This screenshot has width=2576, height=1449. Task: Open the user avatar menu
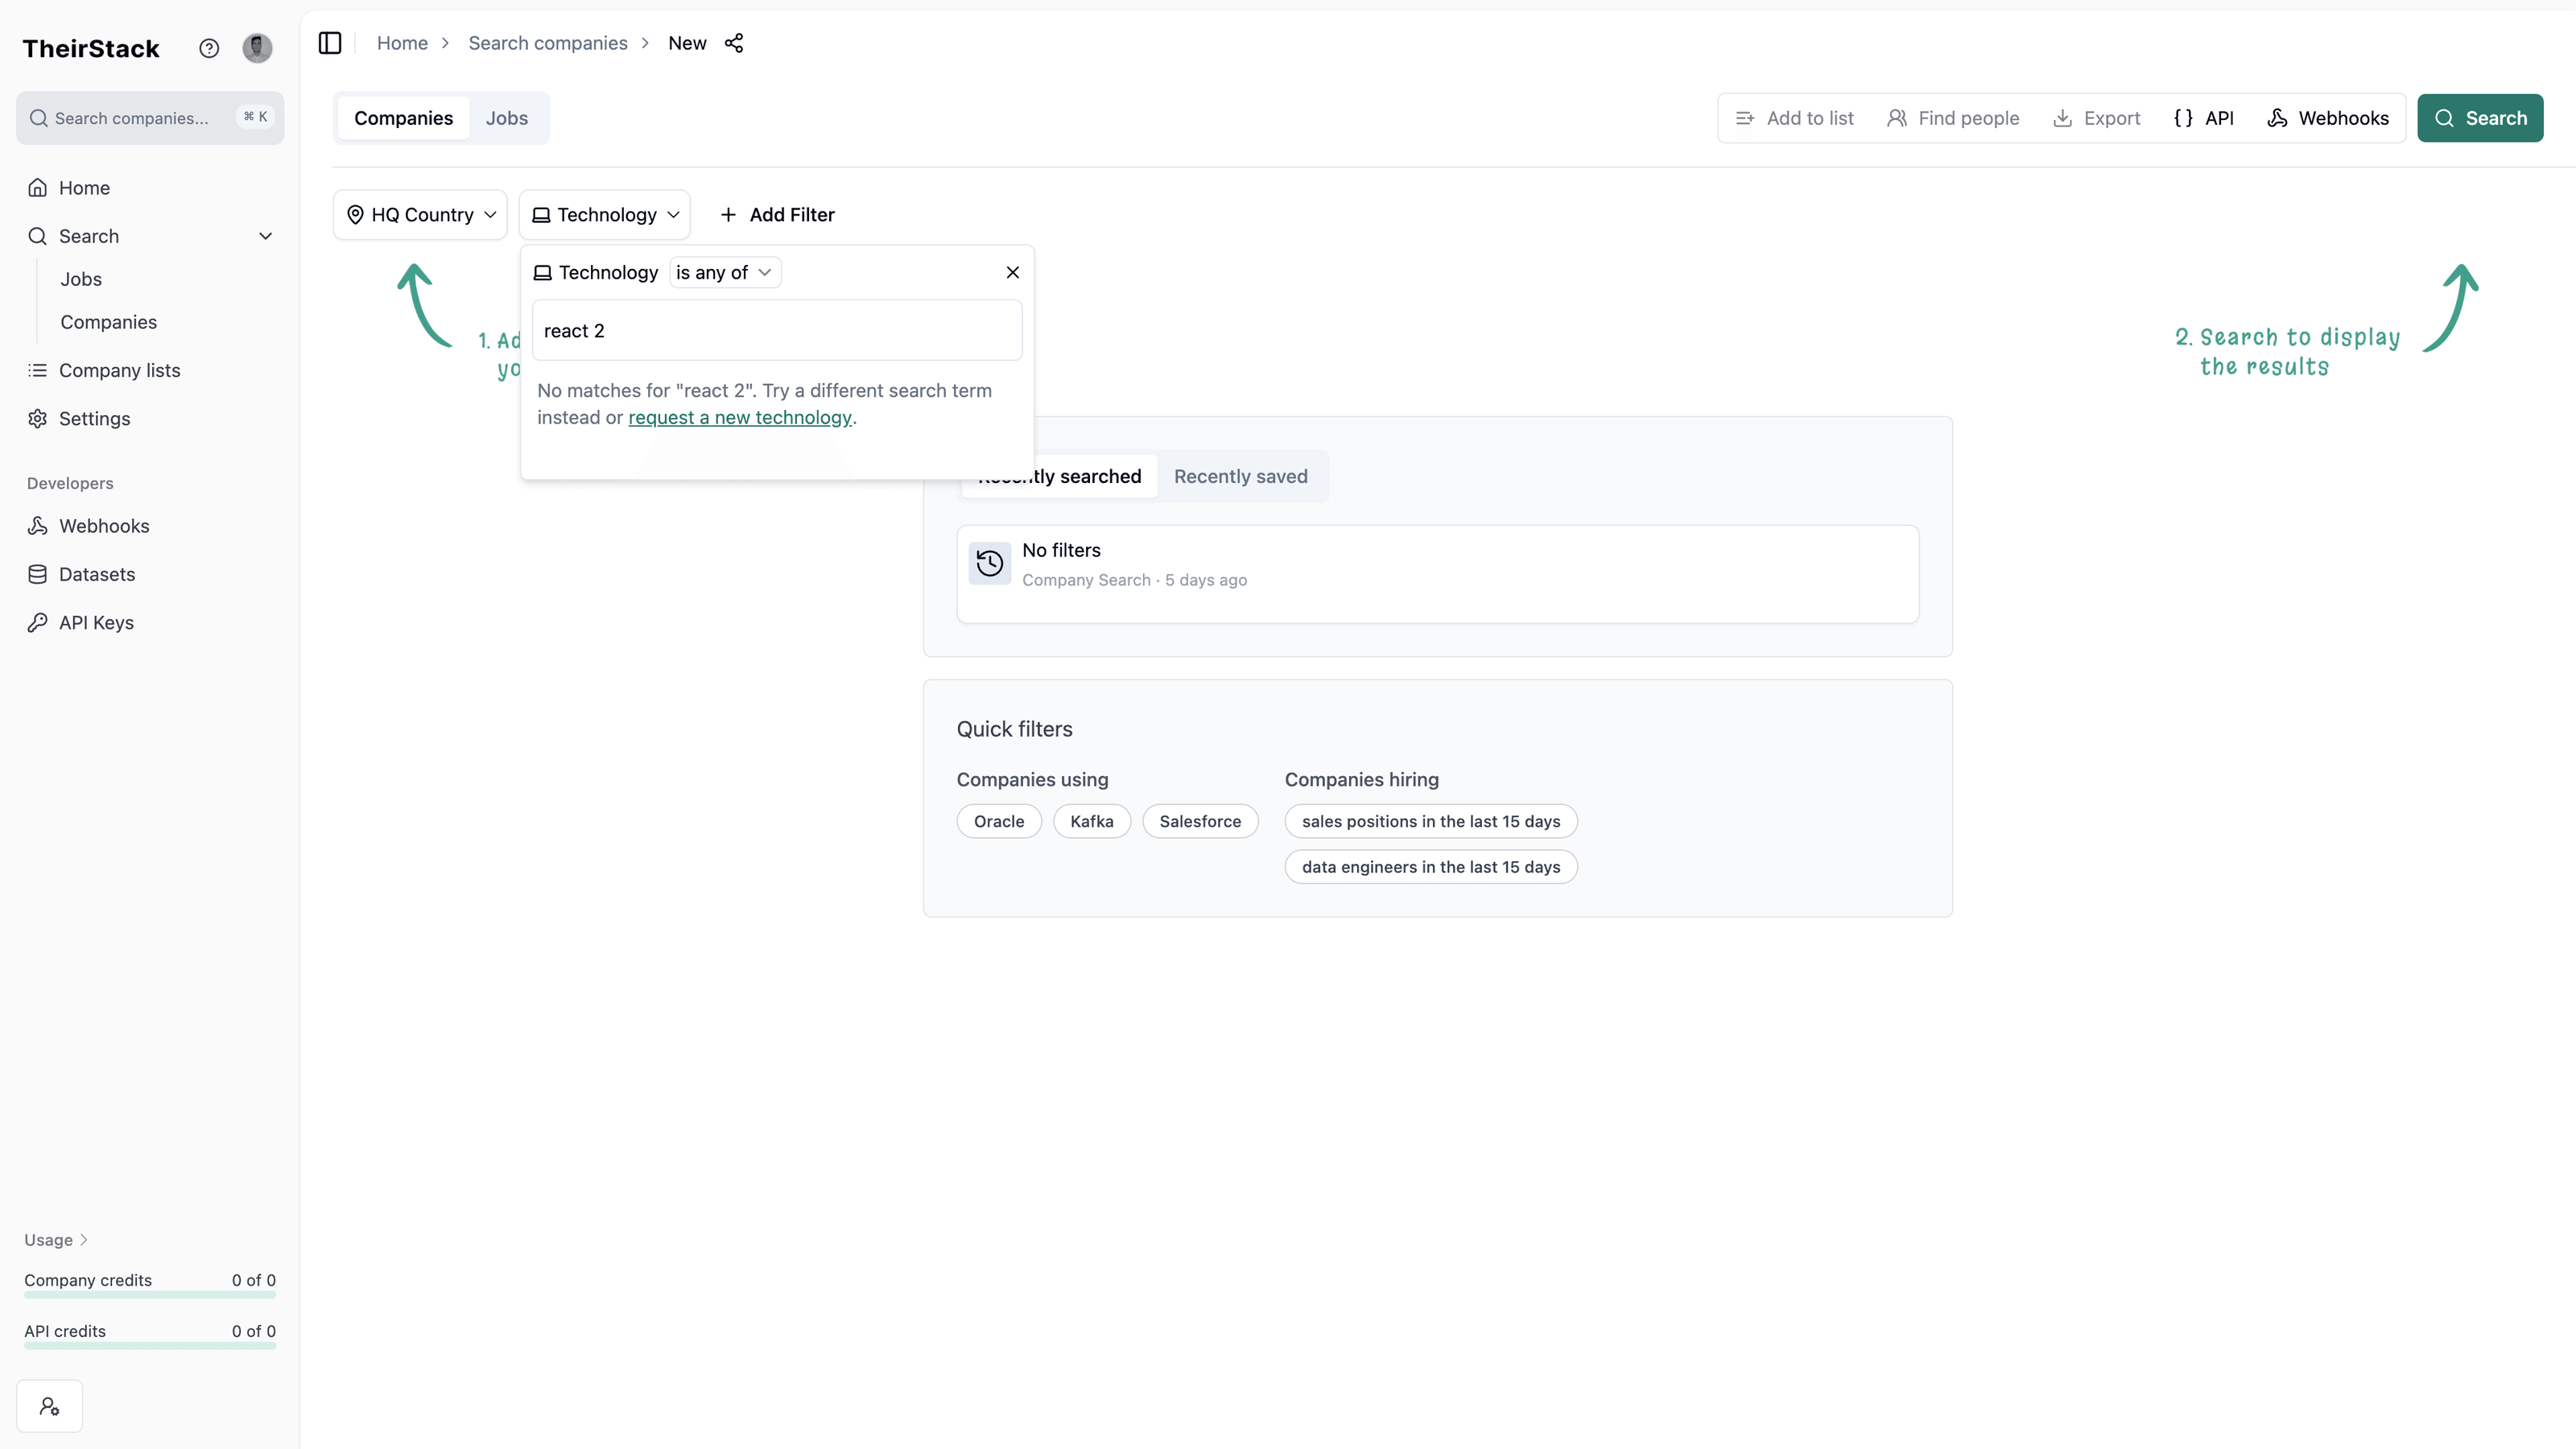(257, 48)
